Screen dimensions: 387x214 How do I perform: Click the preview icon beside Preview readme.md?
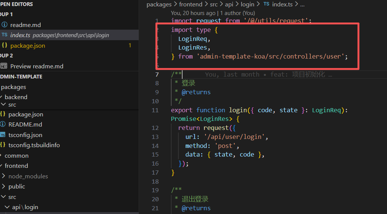click(4, 66)
